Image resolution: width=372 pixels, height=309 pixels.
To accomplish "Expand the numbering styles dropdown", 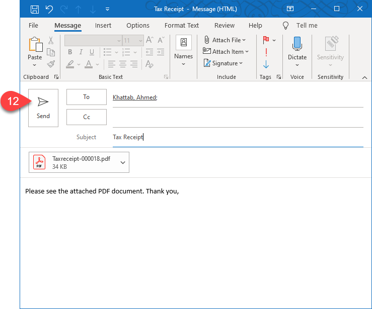I will pos(135,52).
